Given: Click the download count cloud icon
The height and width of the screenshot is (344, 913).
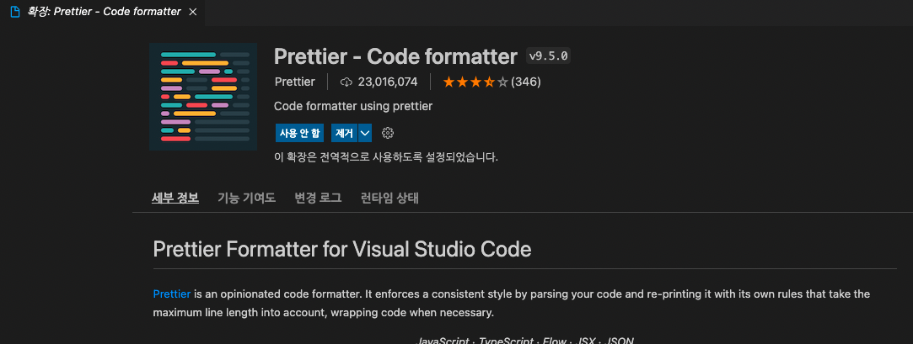Looking at the screenshot, I should (346, 82).
